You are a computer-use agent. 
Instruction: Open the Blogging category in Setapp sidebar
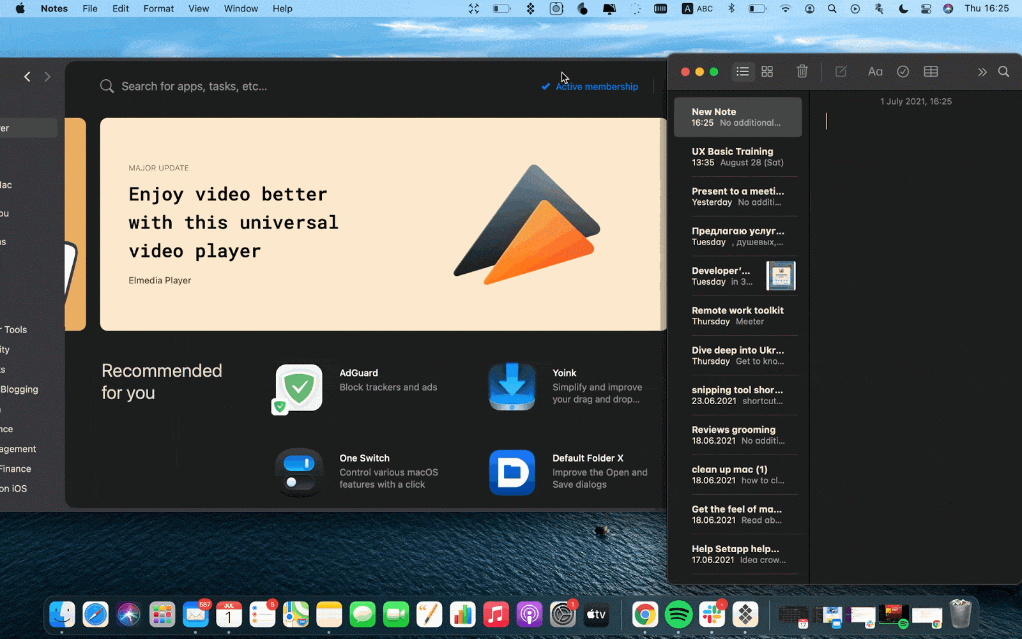(x=19, y=389)
